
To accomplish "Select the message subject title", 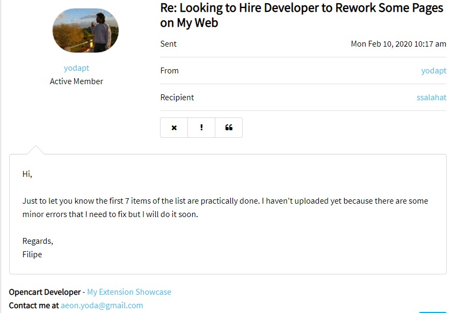I will (x=301, y=15).
